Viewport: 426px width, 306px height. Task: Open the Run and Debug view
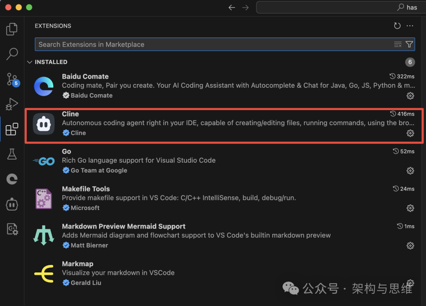click(12, 104)
